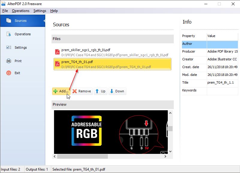
Task: Click the Operations page icon in sidebar
Action: pyautogui.click(x=9, y=34)
